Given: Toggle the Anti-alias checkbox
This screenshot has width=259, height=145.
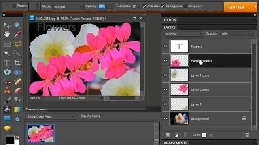Looking at the screenshot, I should [144, 6].
